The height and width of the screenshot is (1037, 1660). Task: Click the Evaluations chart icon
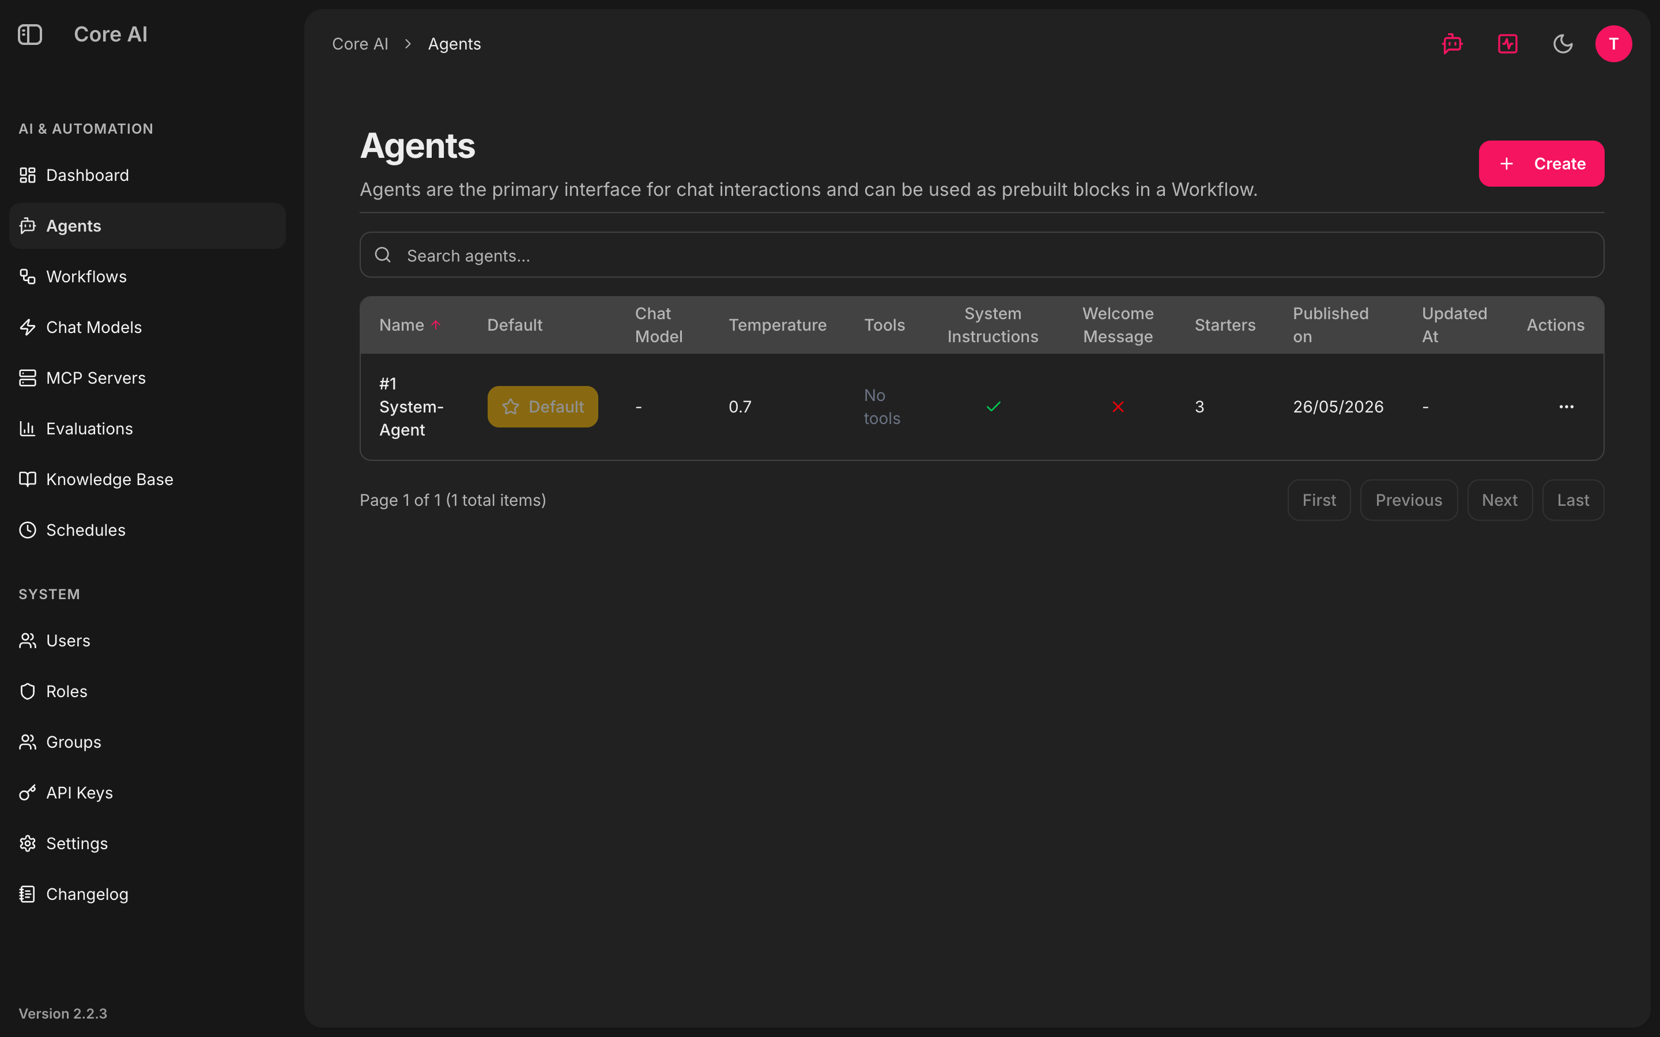click(x=28, y=429)
